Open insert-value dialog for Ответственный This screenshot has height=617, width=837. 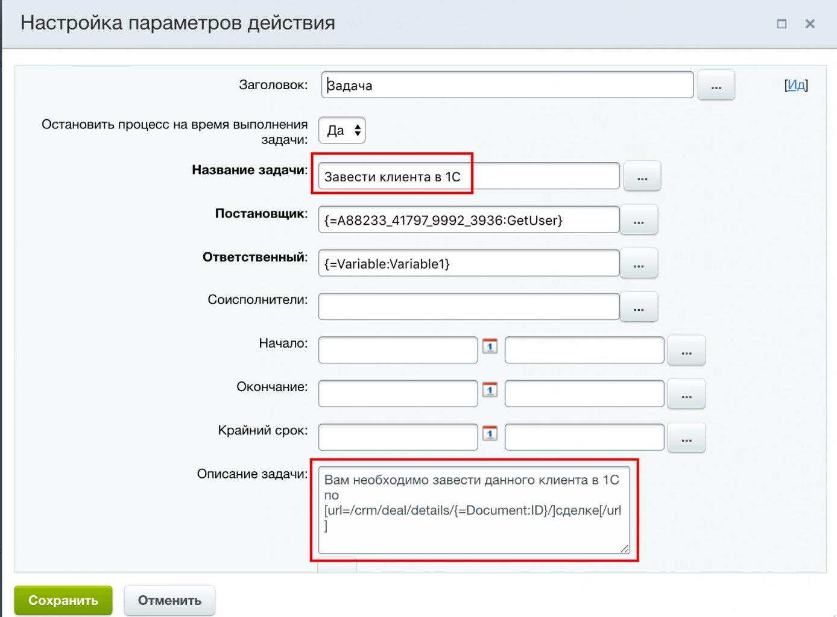[639, 263]
